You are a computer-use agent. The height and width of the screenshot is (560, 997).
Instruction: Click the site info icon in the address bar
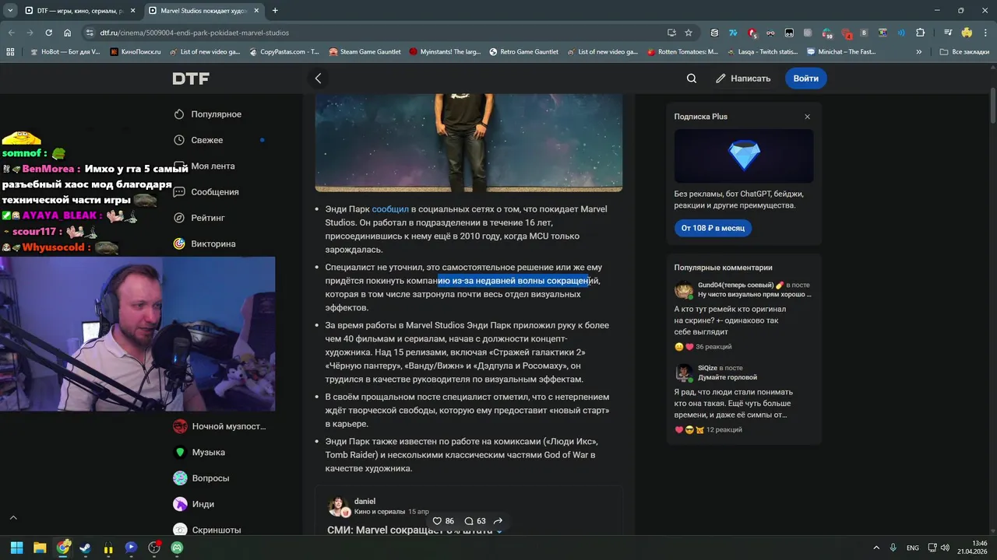pos(90,33)
